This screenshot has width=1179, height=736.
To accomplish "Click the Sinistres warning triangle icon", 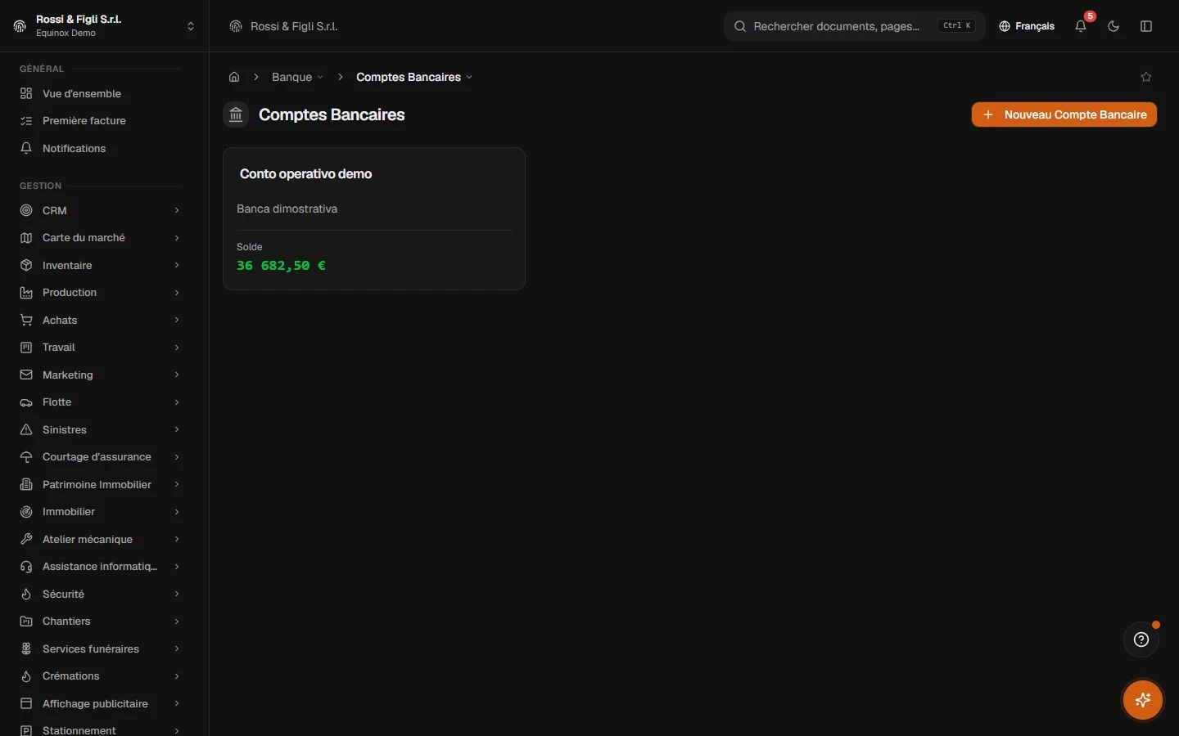I will pyautogui.click(x=26, y=429).
